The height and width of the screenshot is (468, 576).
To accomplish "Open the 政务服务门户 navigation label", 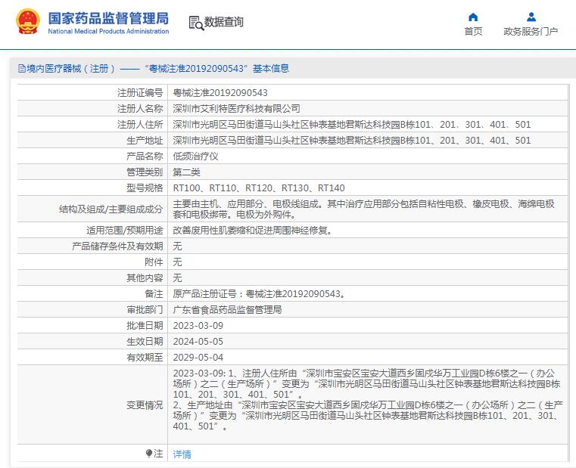I will pyautogui.click(x=531, y=32).
